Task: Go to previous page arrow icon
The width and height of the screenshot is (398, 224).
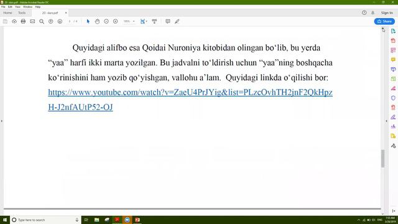Action: click(51, 21)
